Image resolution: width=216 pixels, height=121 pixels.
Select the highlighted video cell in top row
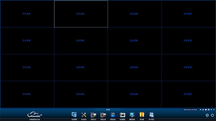click(81, 14)
